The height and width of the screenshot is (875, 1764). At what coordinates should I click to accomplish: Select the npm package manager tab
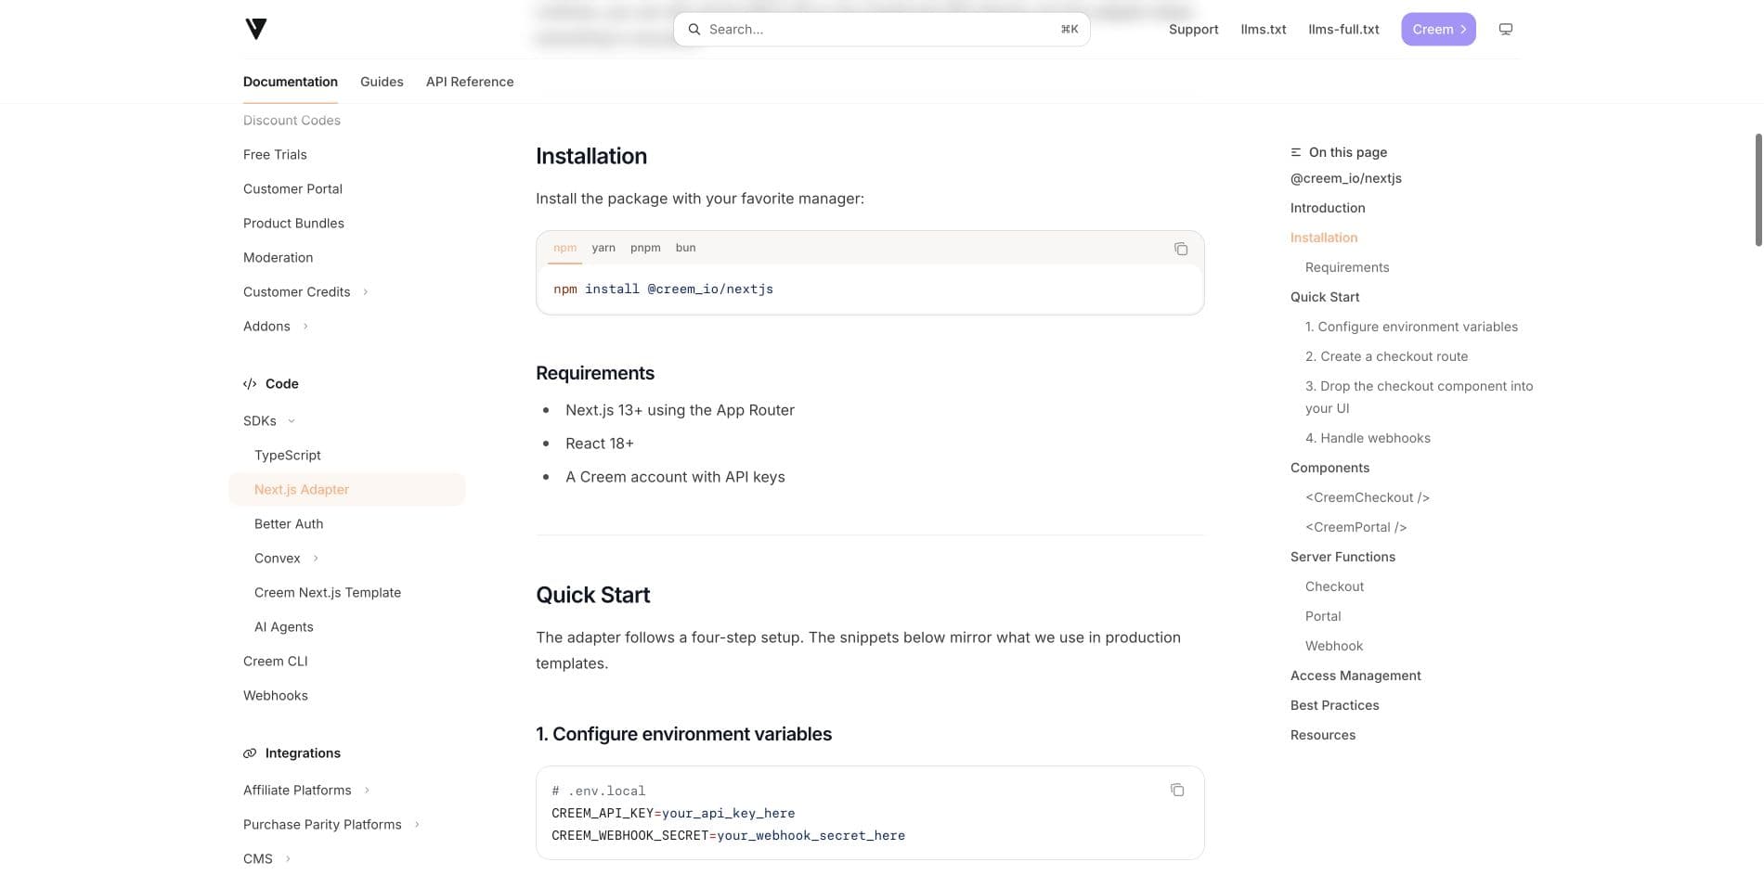click(x=564, y=248)
